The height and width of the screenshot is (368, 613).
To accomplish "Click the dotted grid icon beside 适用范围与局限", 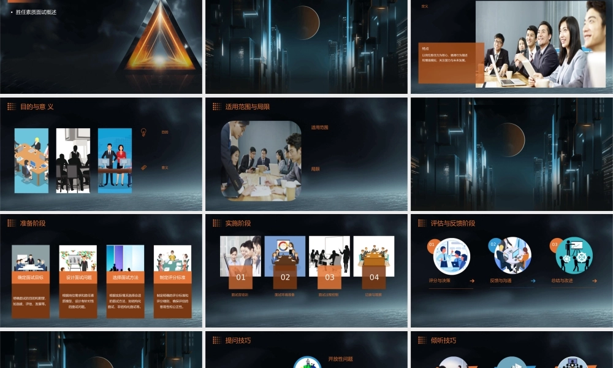I will click(x=216, y=106).
